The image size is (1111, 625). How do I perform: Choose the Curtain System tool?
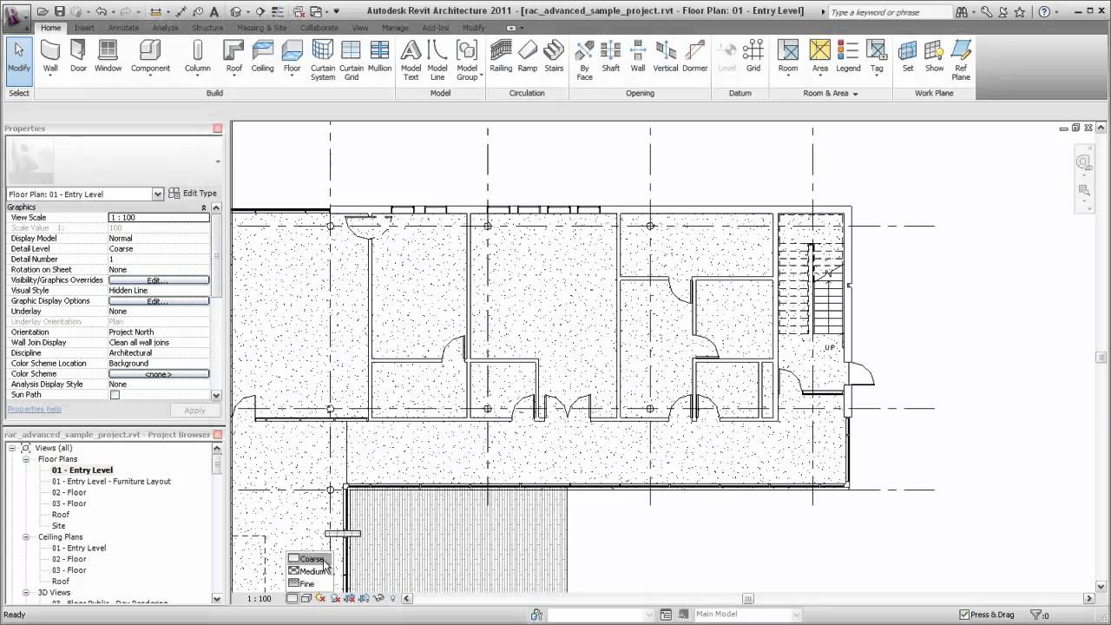tap(322, 61)
